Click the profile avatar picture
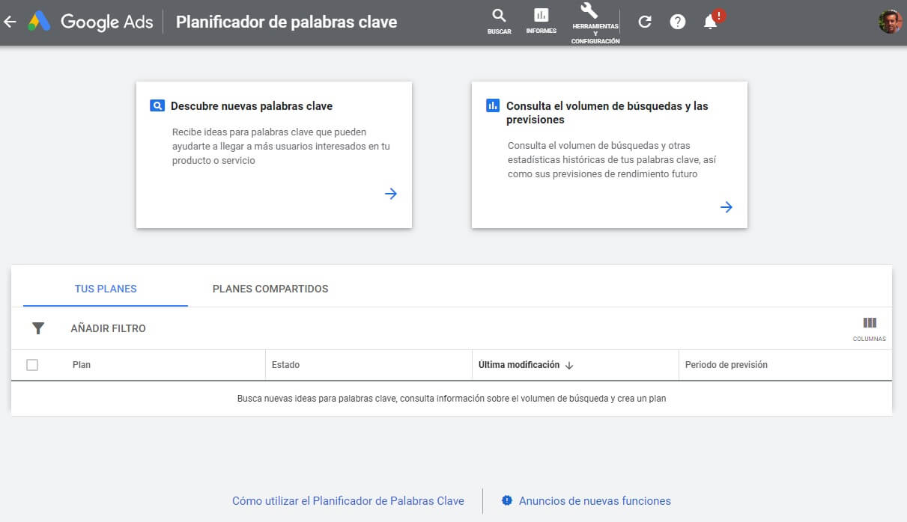The width and height of the screenshot is (907, 522). pos(888,22)
